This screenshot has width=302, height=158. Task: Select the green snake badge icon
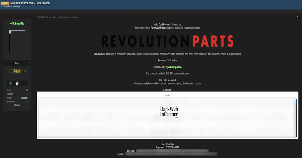(10, 83)
